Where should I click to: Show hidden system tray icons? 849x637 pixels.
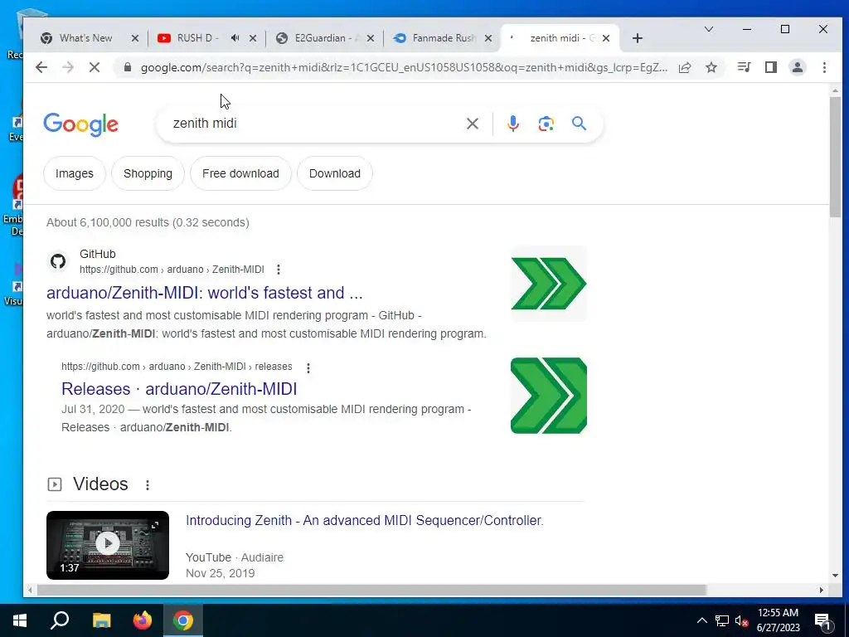click(x=701, y=620)
